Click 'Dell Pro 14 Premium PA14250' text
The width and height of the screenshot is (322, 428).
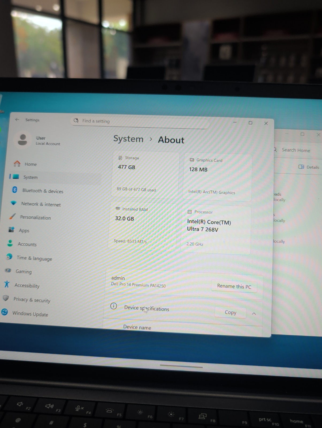[138, 285]
